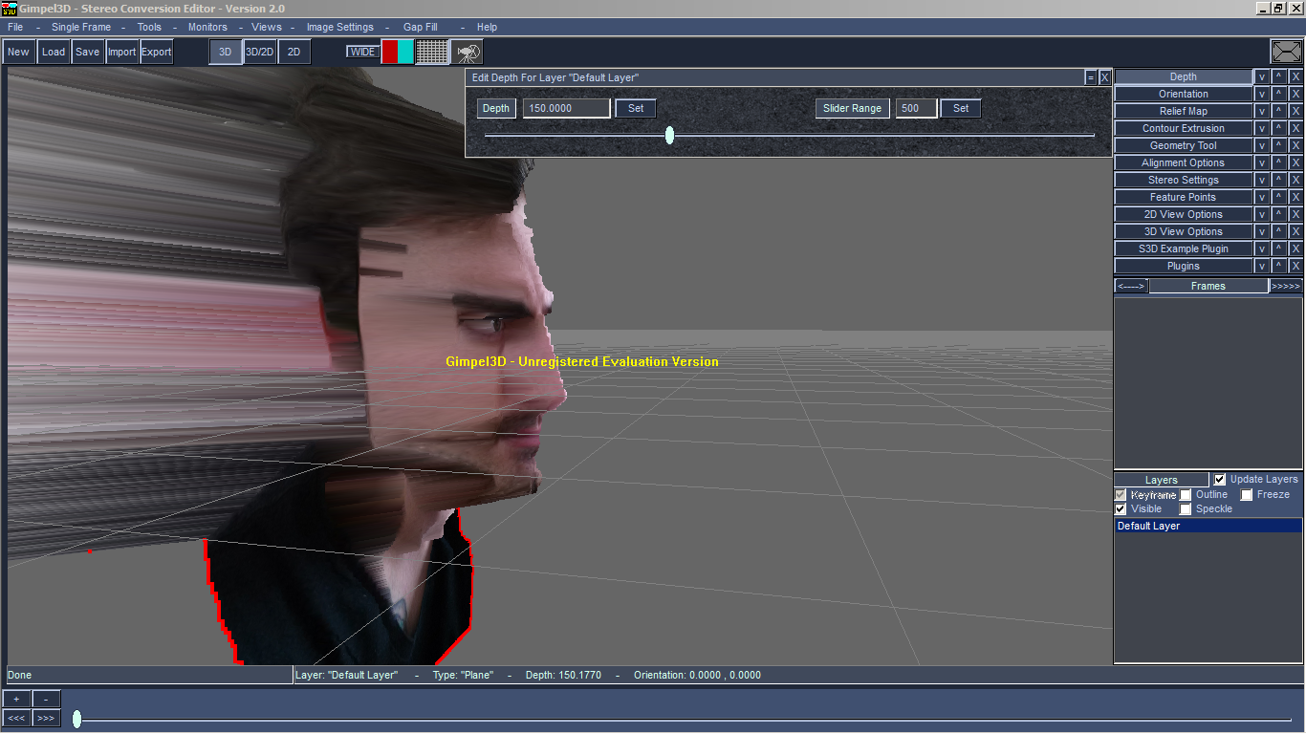
Task: Click the ^ button in Depth row
Action: click(1278, 77)
